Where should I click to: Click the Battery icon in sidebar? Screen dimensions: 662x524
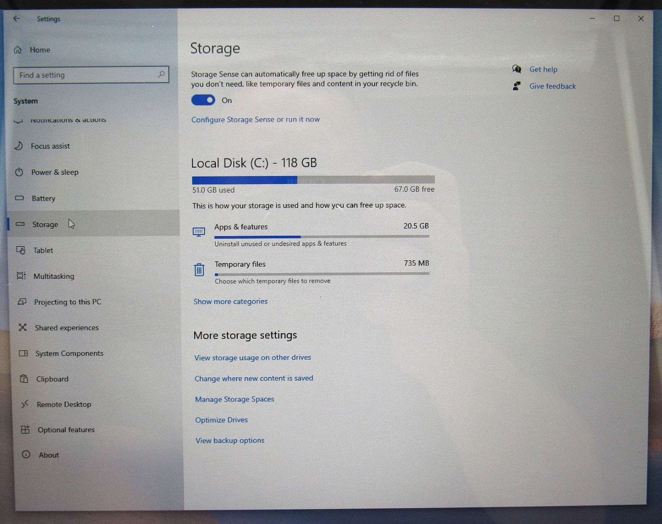point(19,198)
